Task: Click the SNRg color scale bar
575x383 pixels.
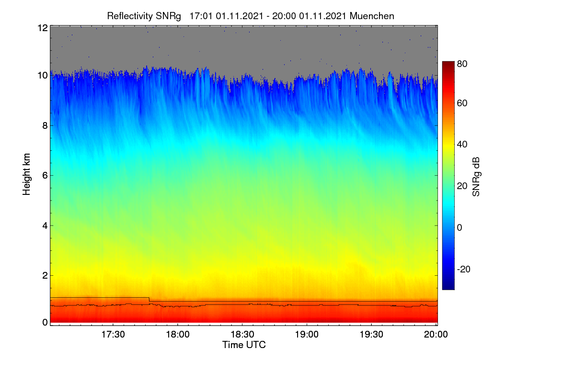Action: tap(448, 175)
